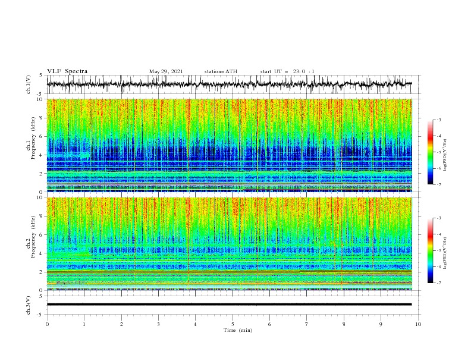
Task: Click the "5" tick on ch.1(V) axis
Action: [41, 75]
